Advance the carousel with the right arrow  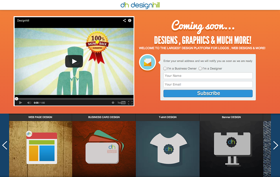click(276, 145)
